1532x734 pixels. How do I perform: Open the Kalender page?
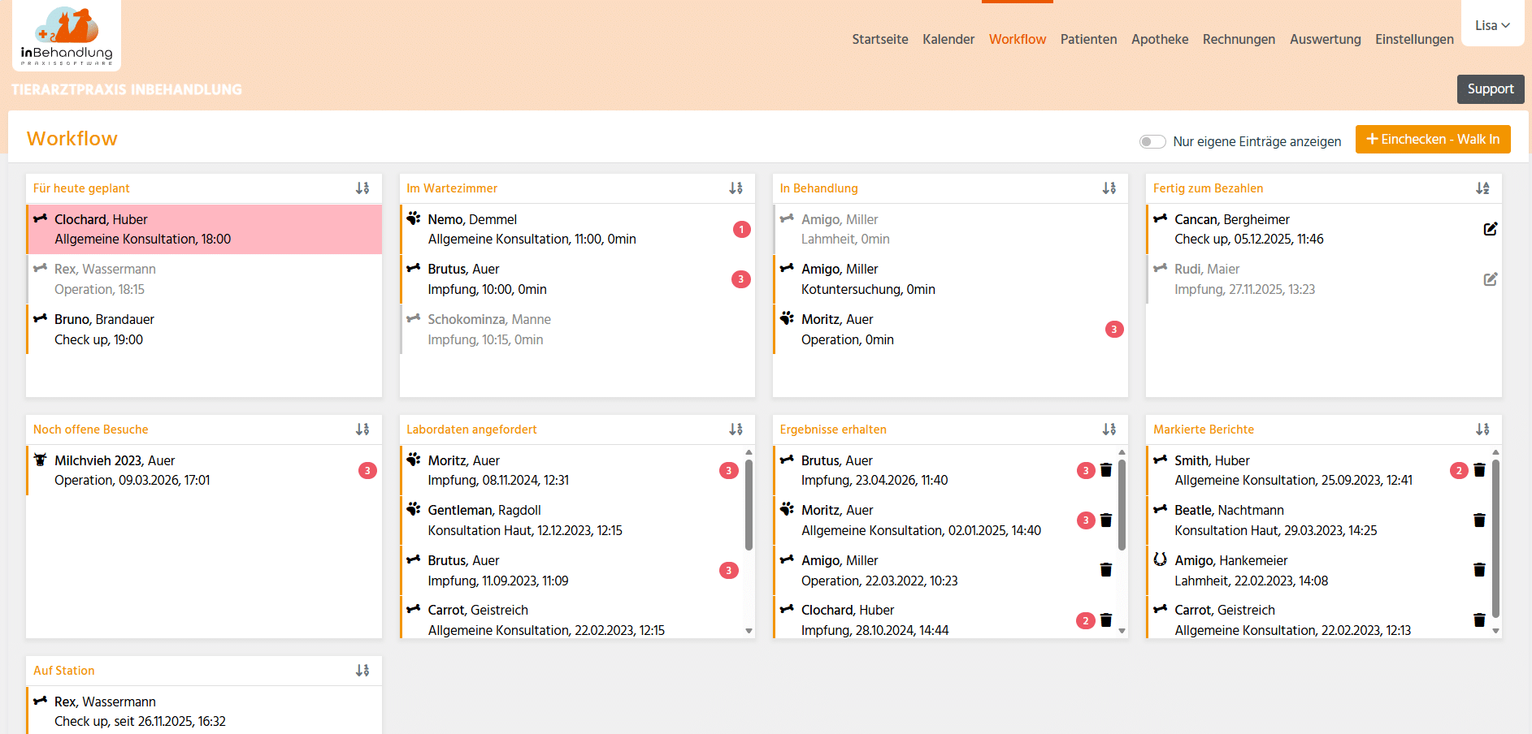[948, 39]
